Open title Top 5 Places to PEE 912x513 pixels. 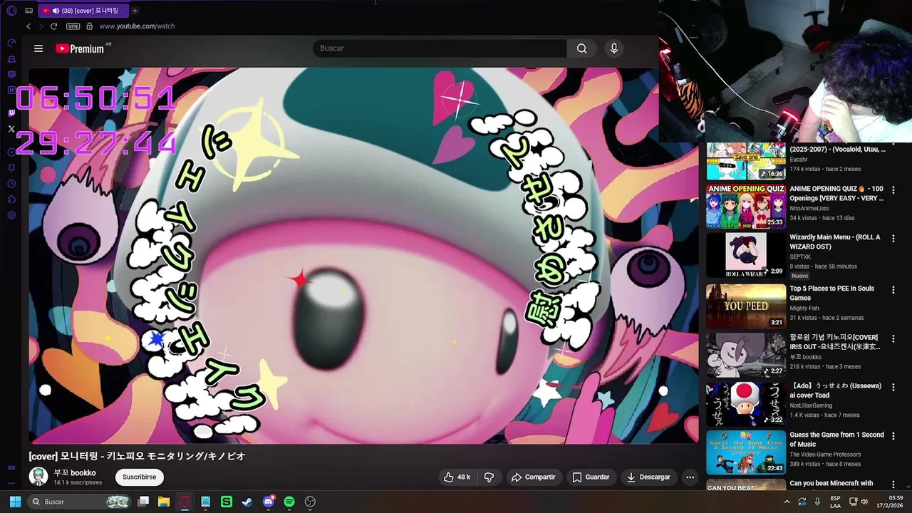(x=831, y=293)
